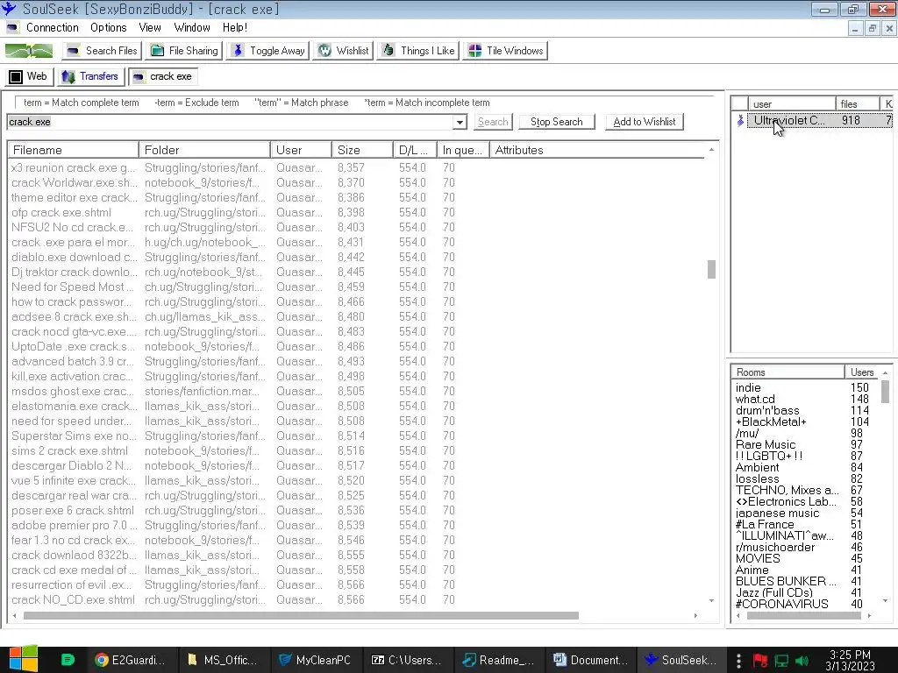The image size is (898, 673).
Task: Select result 'sims 2 crack exe.shtml'
Action: click(69, 451)
